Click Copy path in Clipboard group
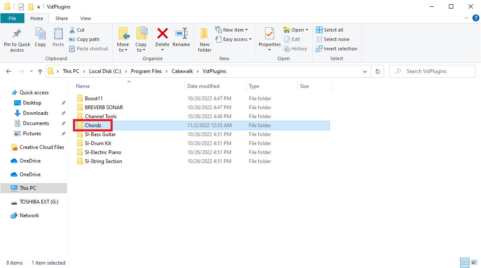The width and height of the screenshot is (481, 268). [85, 39]
